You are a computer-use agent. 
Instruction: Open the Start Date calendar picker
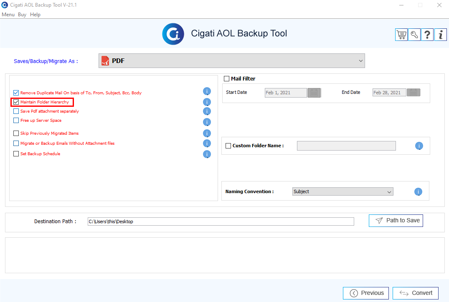coord(314,93)
